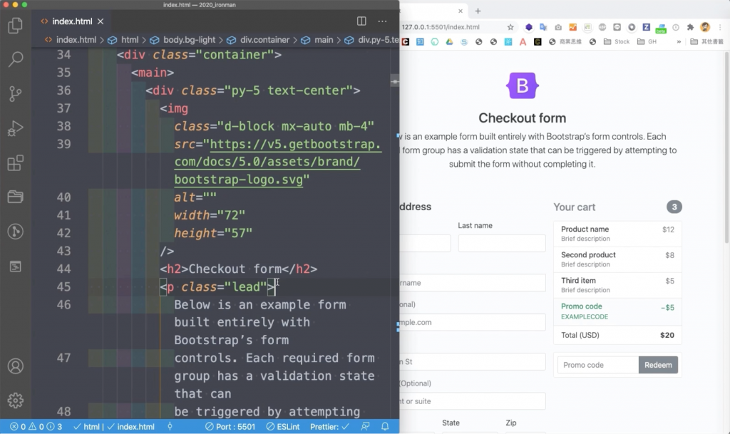Open the Stock bookmarks folder
730x434 pixels.
click(x=617, y=42)
